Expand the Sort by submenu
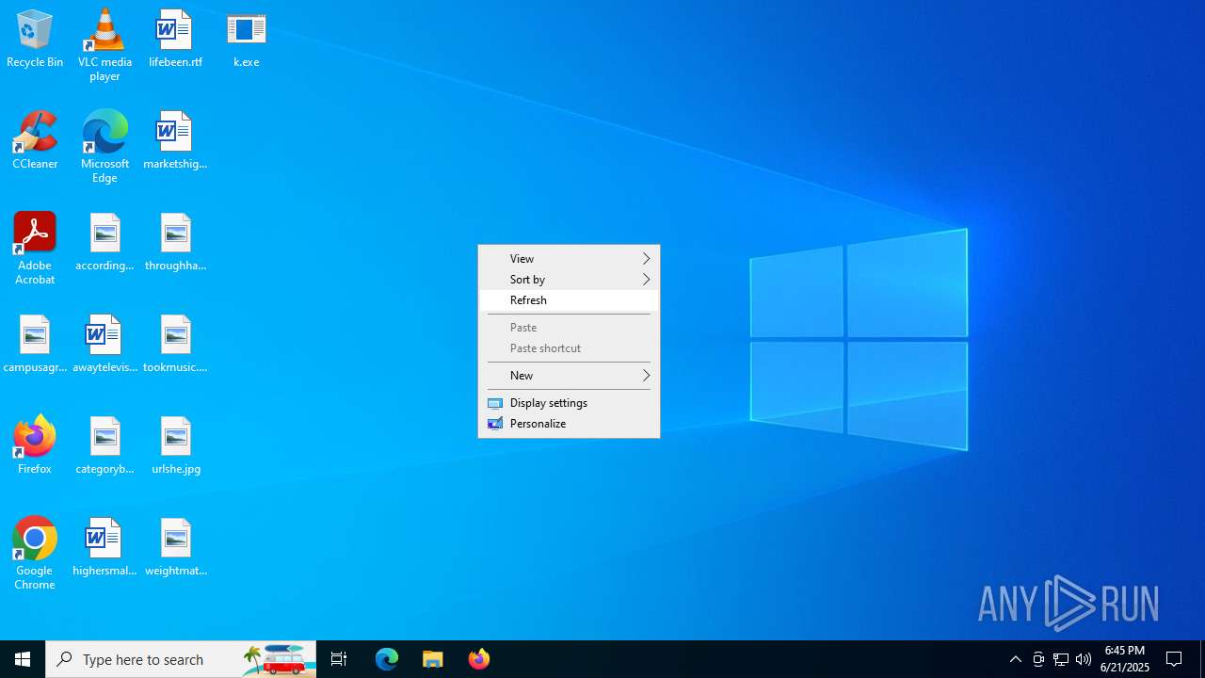Viewport: 1205px width, 678px height. 569,279
